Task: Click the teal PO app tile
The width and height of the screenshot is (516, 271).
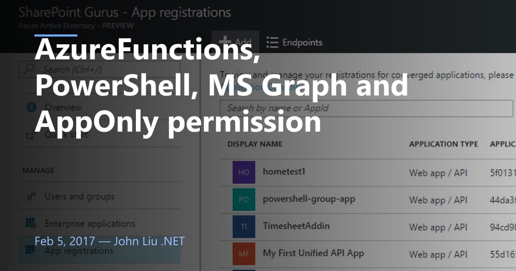Action: pos(244,199)
